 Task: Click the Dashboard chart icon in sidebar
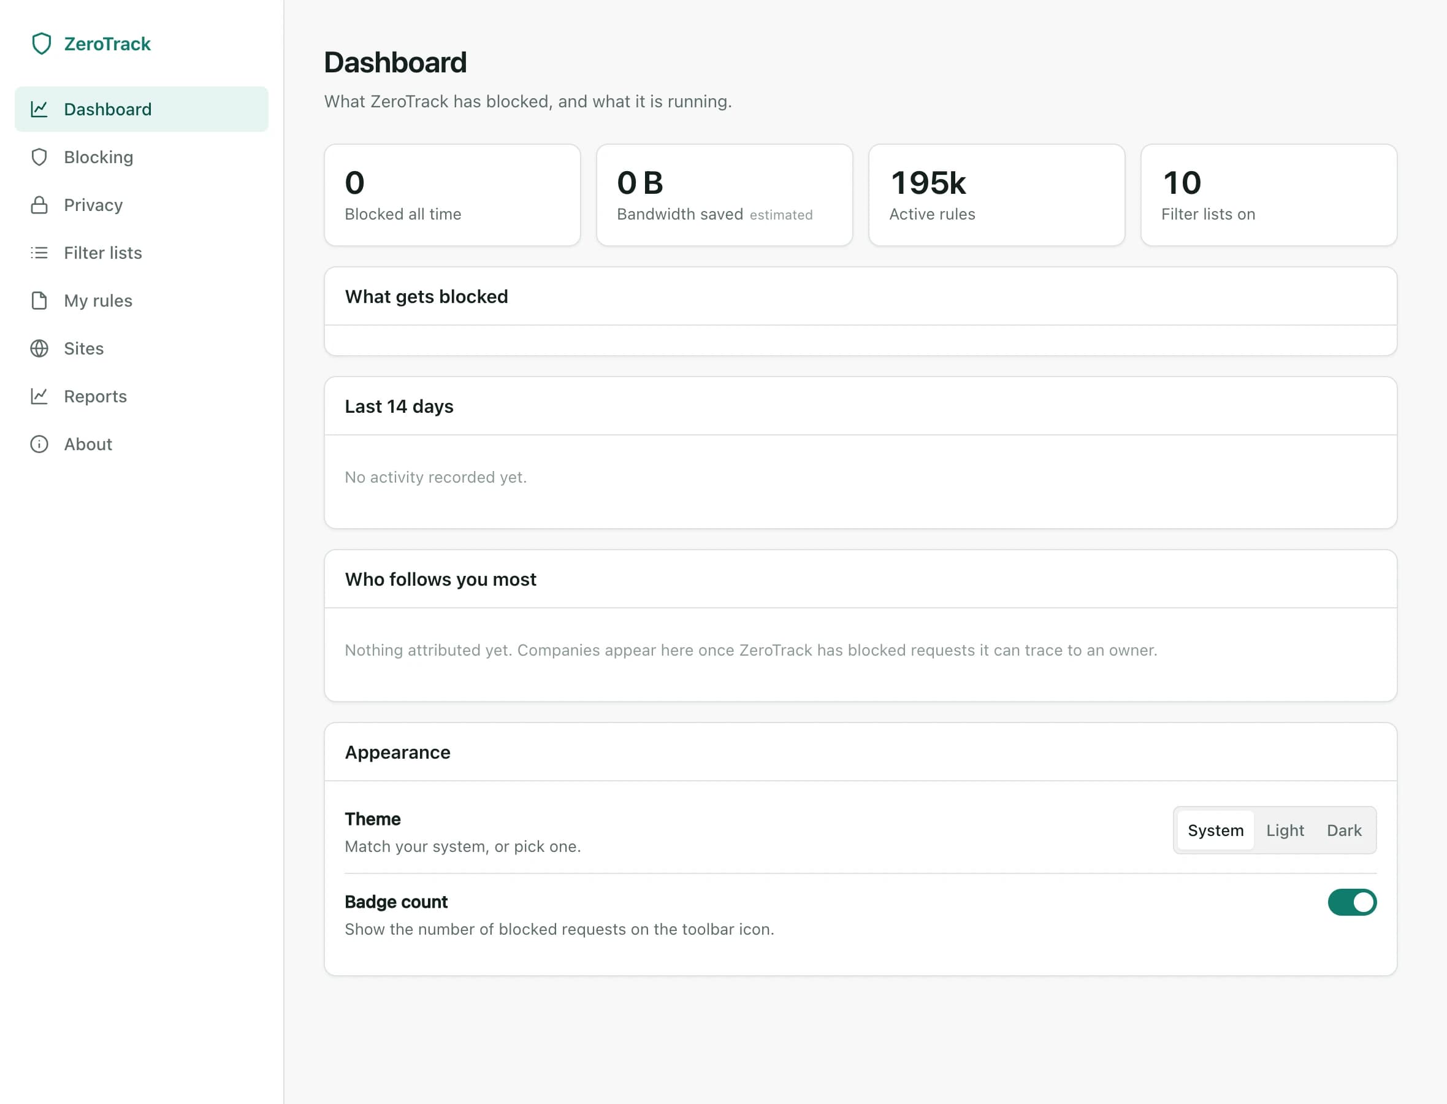(x=39, y=109)
